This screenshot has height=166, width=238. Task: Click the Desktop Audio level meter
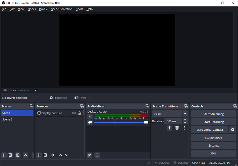point(122,115)
